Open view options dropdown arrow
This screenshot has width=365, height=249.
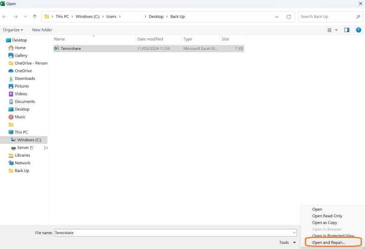point(336,30)
